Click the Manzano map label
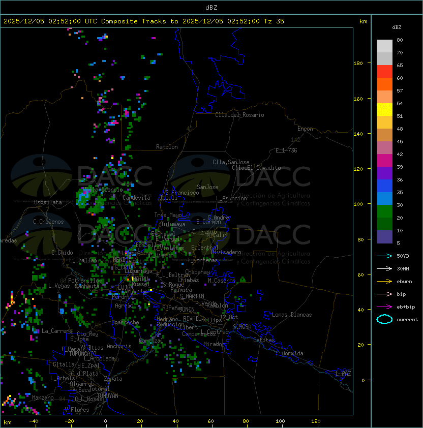The height and width of the screenshot is (428, 423). tap(43, 398)
